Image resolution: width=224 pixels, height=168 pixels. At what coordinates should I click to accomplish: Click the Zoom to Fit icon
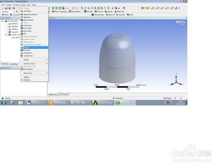coord(99,8)
